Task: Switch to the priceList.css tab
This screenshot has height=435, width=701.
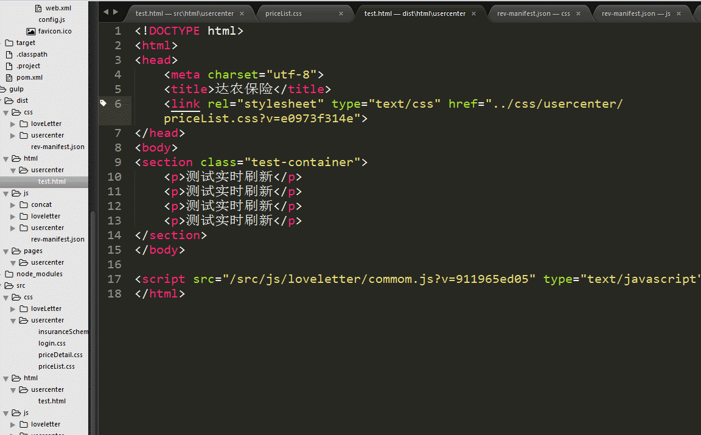Action: coord(284,14)
